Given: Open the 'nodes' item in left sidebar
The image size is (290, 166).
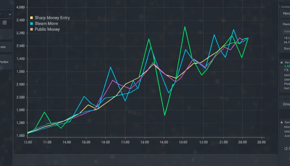Looking at the screenshot, I should coord(6,62).
